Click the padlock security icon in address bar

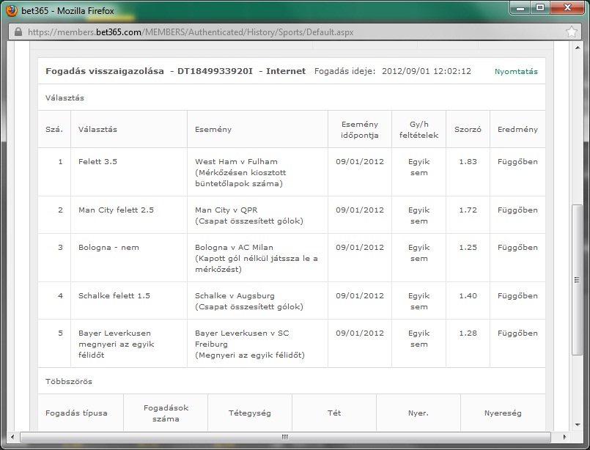18,32
